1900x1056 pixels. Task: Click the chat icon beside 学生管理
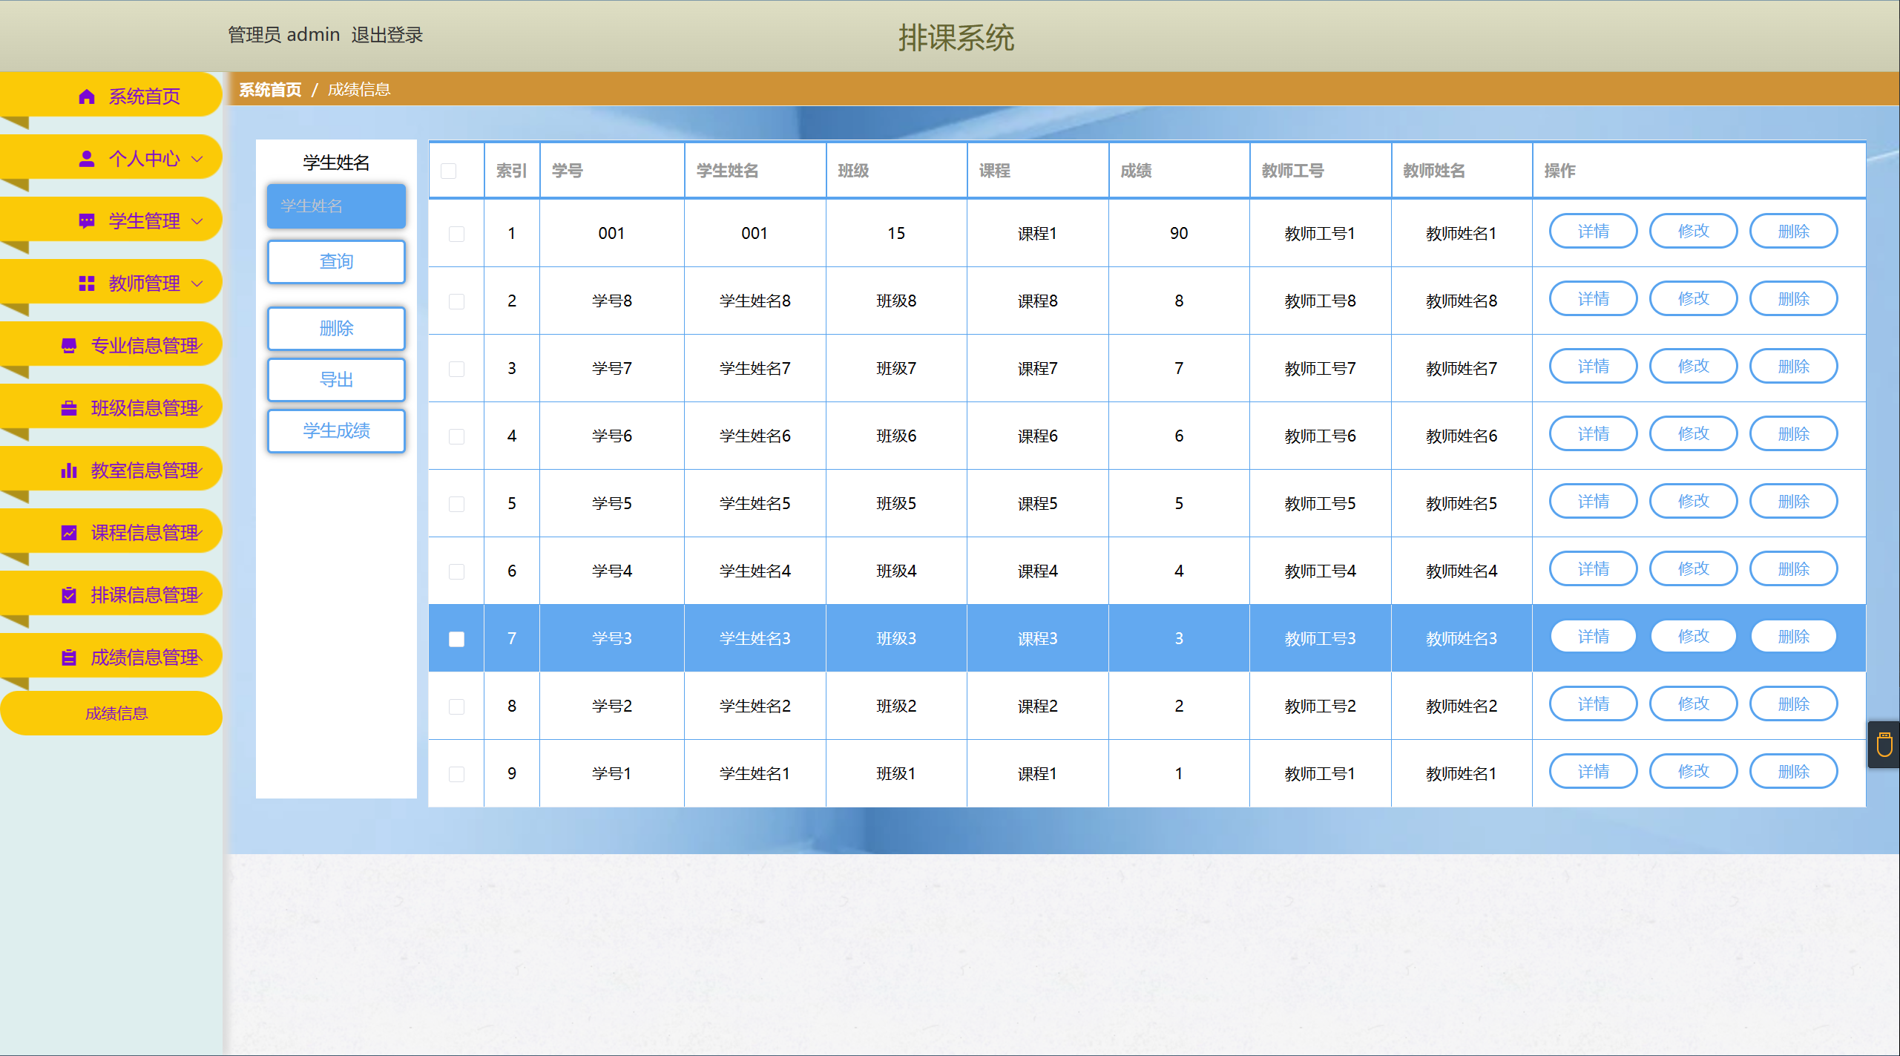(x=87, y=221)
